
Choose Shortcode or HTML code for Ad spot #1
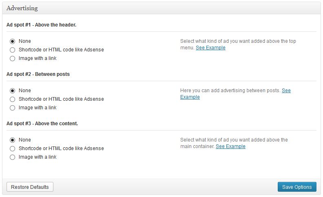pos(12,50)
